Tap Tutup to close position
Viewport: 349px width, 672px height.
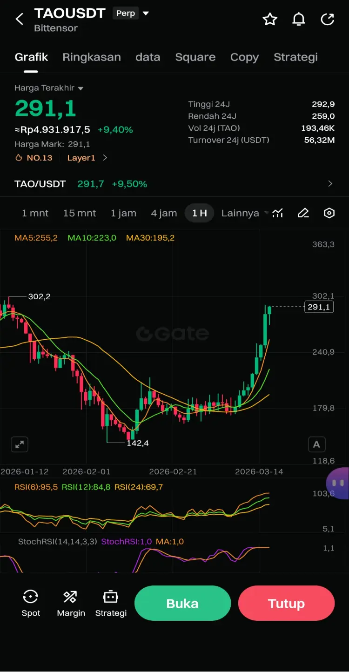tap(286, 603)
